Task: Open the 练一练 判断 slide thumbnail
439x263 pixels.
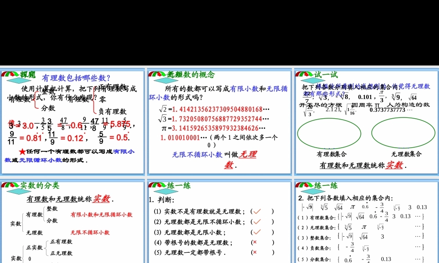Action: pyautogui.click(x=220, y=222)
